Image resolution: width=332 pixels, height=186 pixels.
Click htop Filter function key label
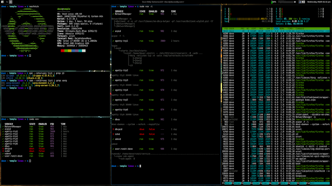[x=256, y=183]
